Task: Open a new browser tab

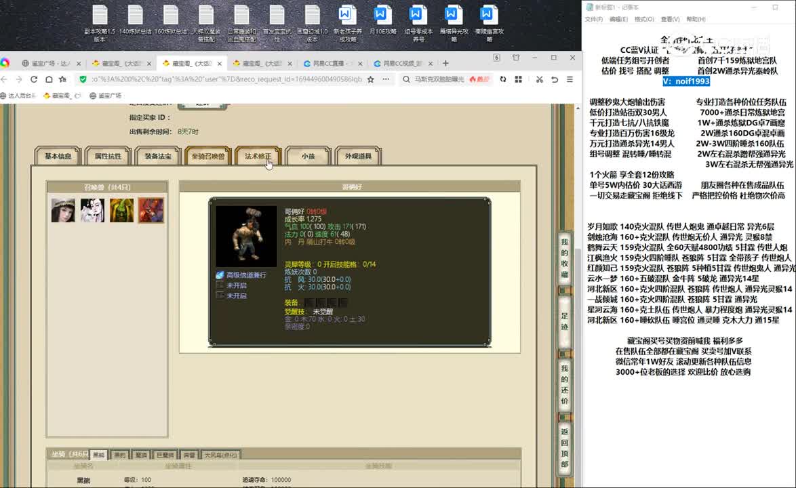Action: point(445,64)
